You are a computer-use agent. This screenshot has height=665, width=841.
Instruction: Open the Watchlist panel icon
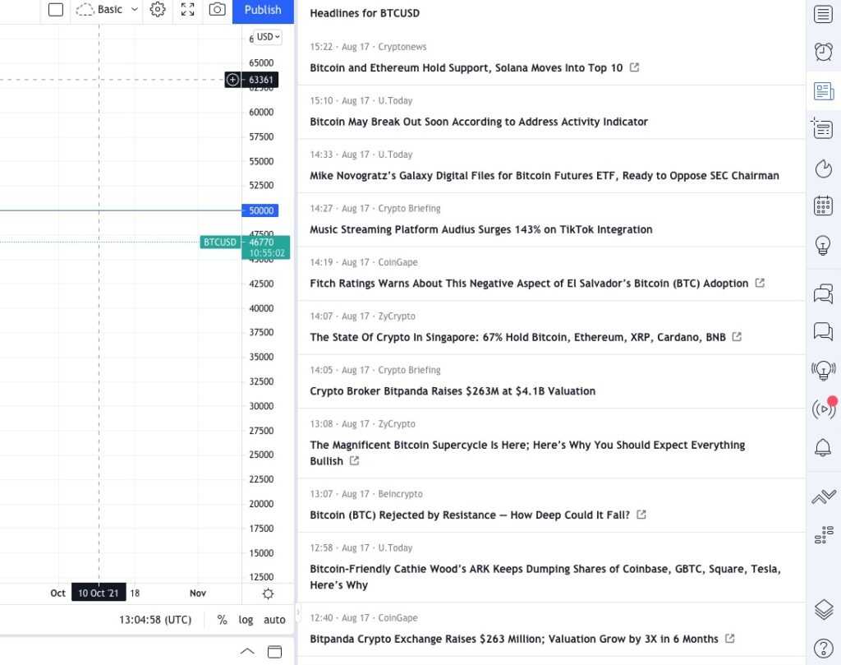(823, 14)
